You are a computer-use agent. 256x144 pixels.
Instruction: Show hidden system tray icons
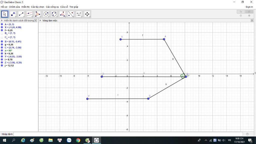pyautogui.click(x=206, y=140)
